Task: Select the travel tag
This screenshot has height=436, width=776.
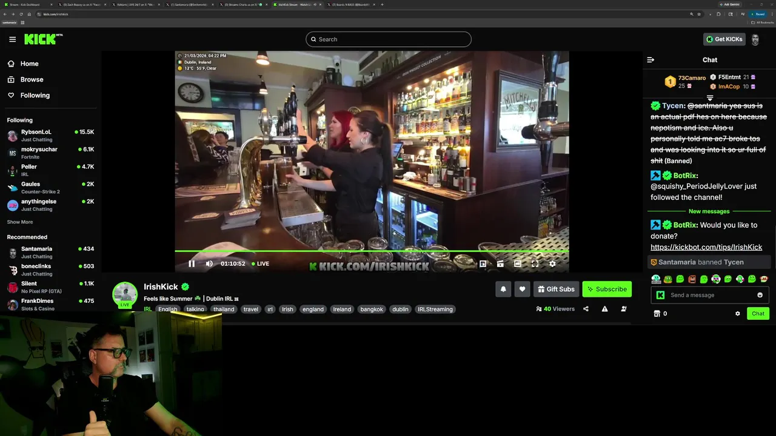Action: tap(251, 309)
